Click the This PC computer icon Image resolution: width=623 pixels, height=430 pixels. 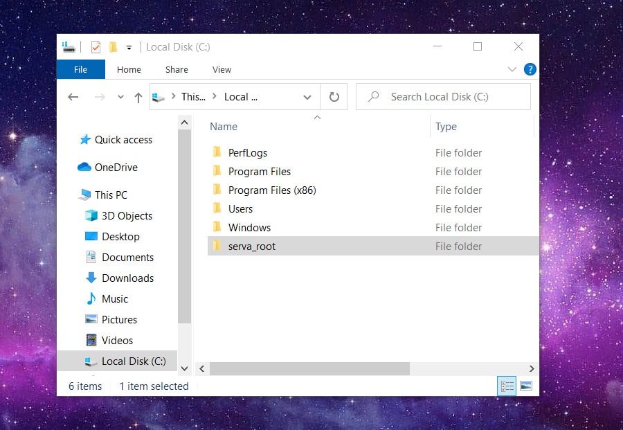pyautogui.click(x=84, y=195)
